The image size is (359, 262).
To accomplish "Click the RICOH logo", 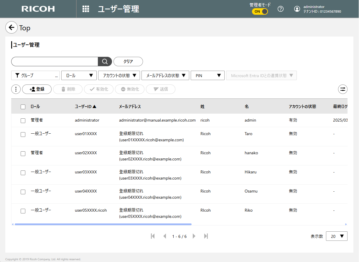I will click(x=38, y=9).
